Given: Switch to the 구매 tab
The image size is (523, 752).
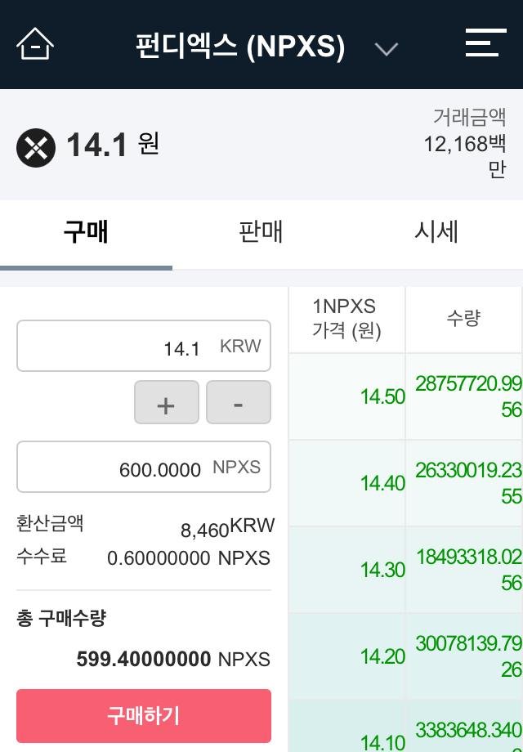Looking at the screenshot, I should pyautogui.click(x=86, y=232).
